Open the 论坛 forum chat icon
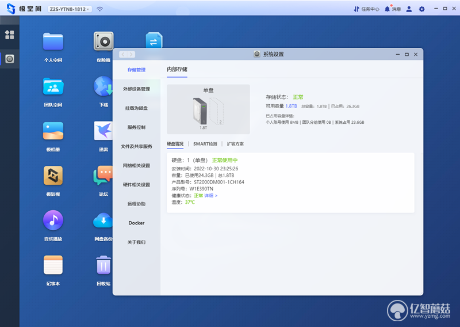The width and height of the screenshot is (460, 327). click(x=103, y=176)
